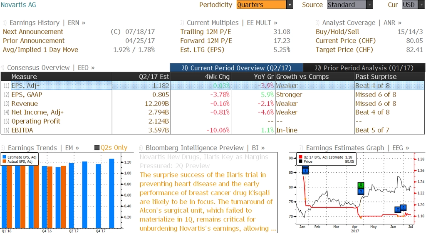Screen dimensions: 426x234
Task: Select the Net Income, Adj+ row
Action: pos(213,112)
